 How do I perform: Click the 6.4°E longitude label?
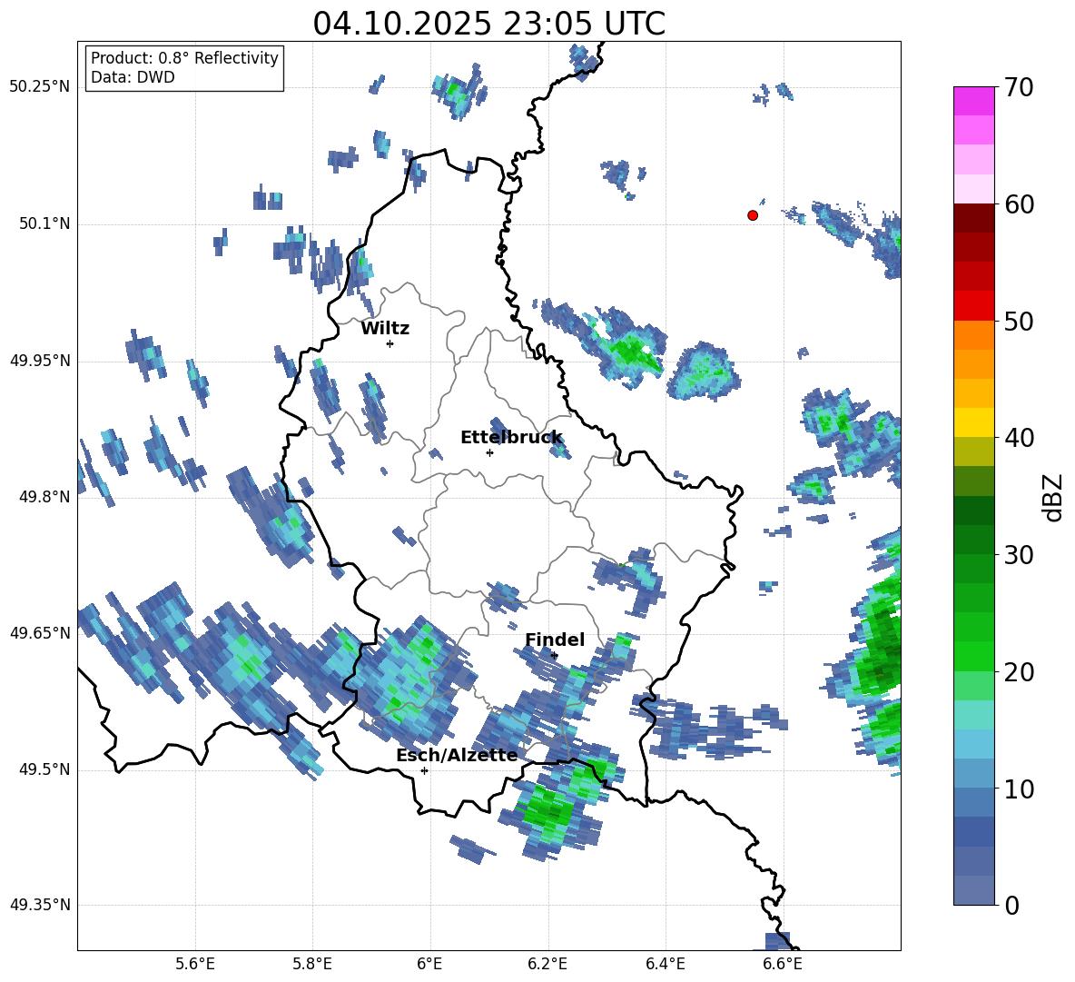(665, 964)
